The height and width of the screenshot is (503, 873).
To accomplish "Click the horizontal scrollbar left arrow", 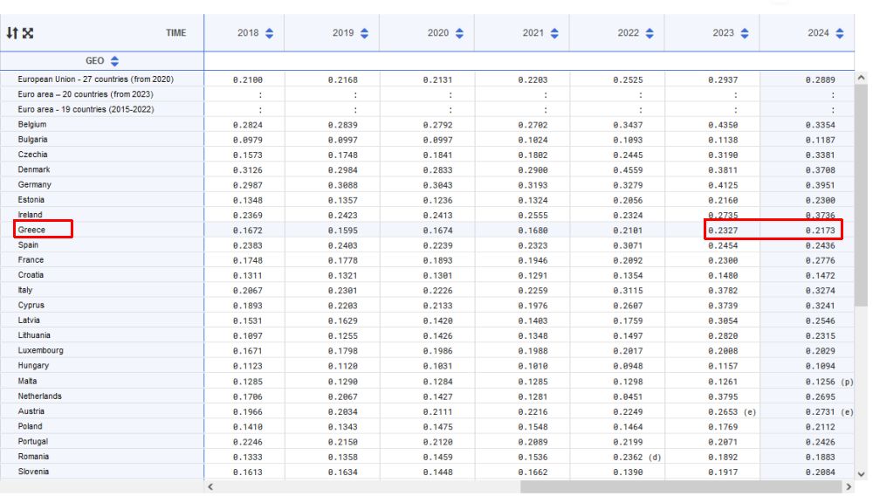I will [210, 487].
